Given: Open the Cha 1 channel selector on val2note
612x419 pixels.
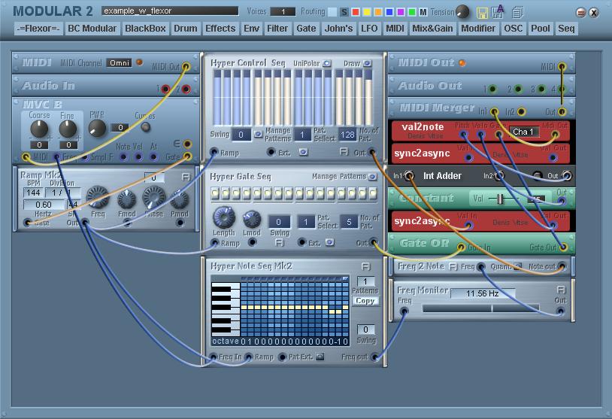Looking at the screenshot, I should tap(524, 132).
